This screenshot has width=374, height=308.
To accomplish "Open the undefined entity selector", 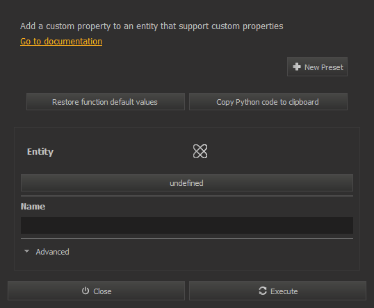I will [187, 183].
